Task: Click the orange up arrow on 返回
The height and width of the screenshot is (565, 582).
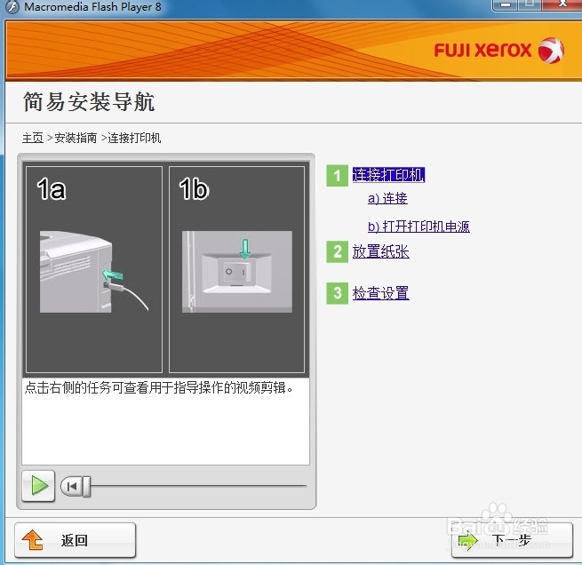Action: click(x=33, y=540)
